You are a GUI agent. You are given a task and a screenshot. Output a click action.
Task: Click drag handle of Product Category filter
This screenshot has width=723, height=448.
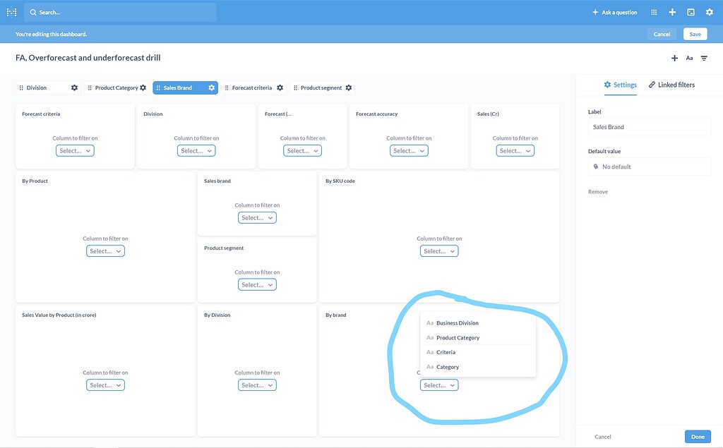tap(90, 87)
